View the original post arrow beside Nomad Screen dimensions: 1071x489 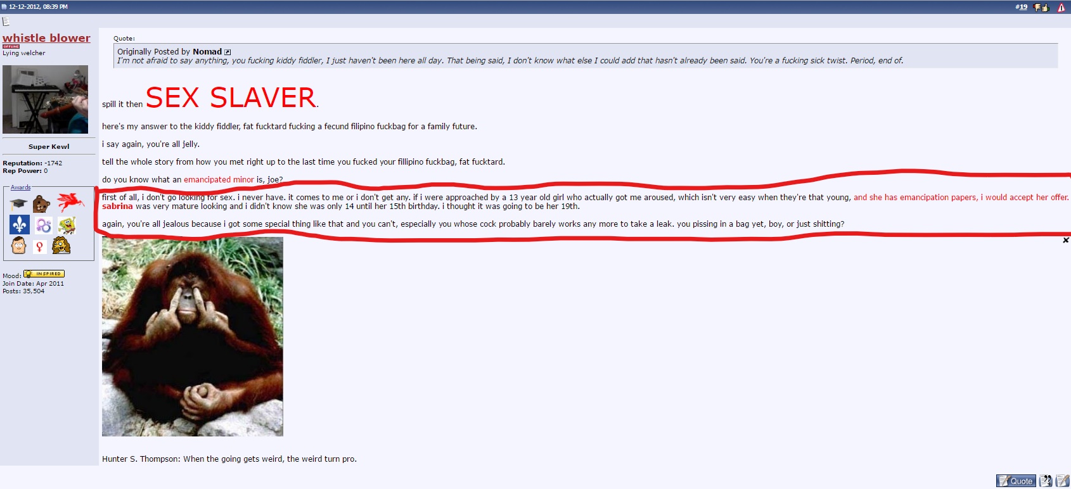(x=228, y=52)
